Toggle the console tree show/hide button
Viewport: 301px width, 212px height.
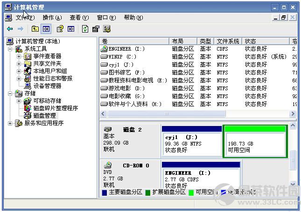[x=46, y=29]
